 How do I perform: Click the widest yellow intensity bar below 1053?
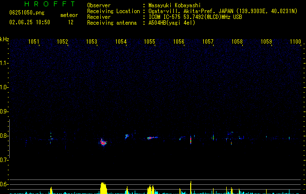(x=104, y=188)
